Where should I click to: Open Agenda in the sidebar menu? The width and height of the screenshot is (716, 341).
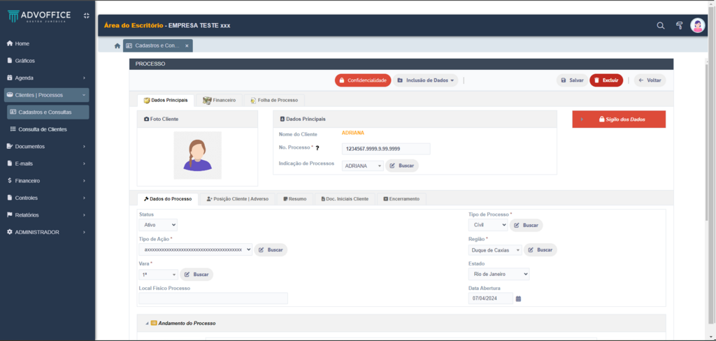coord(24,78)
